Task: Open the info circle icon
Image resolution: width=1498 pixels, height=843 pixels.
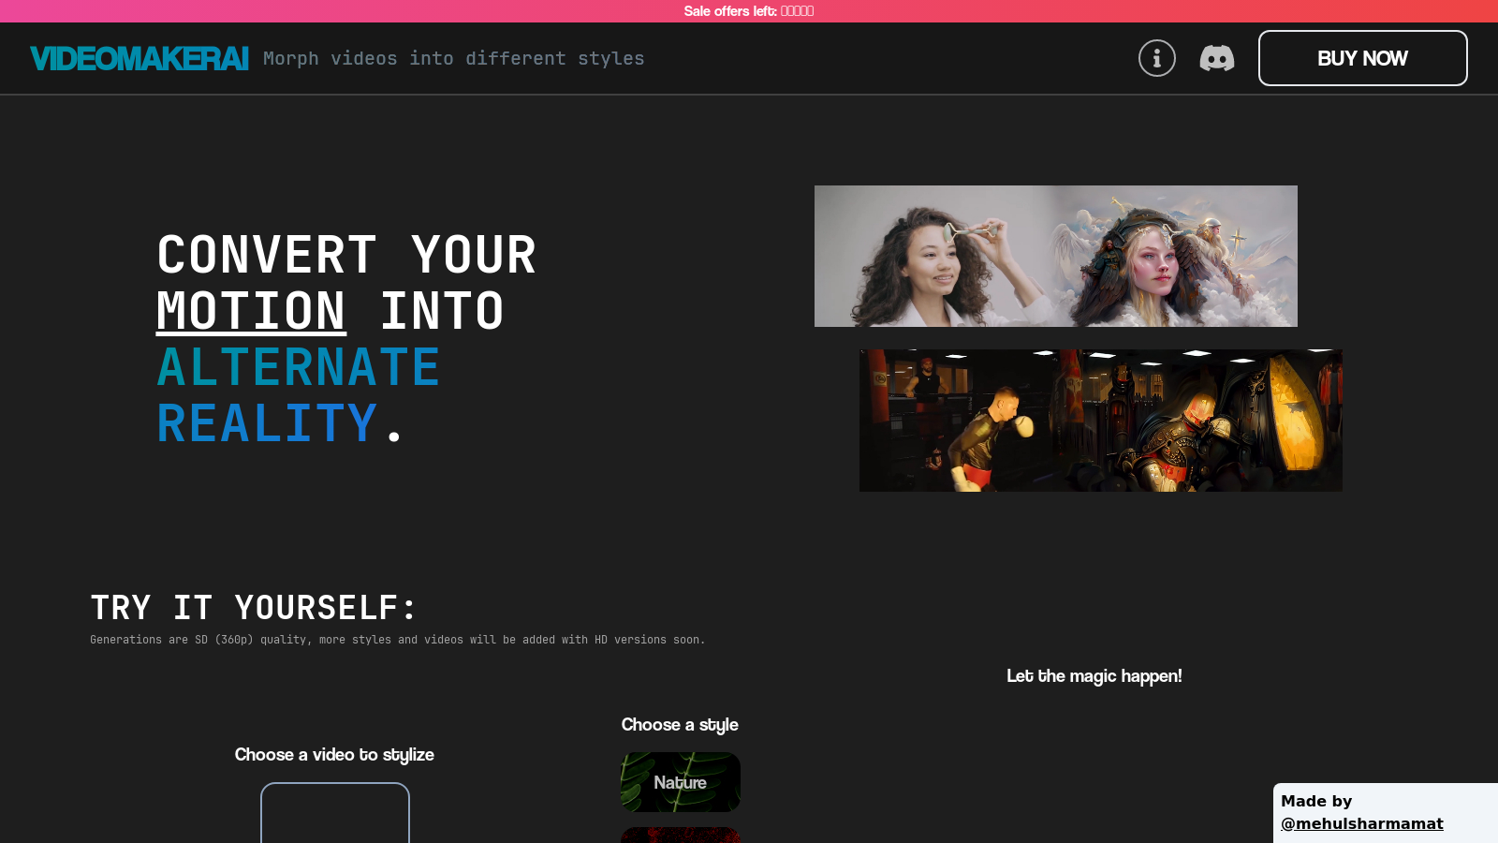Action: (1156, 58)
